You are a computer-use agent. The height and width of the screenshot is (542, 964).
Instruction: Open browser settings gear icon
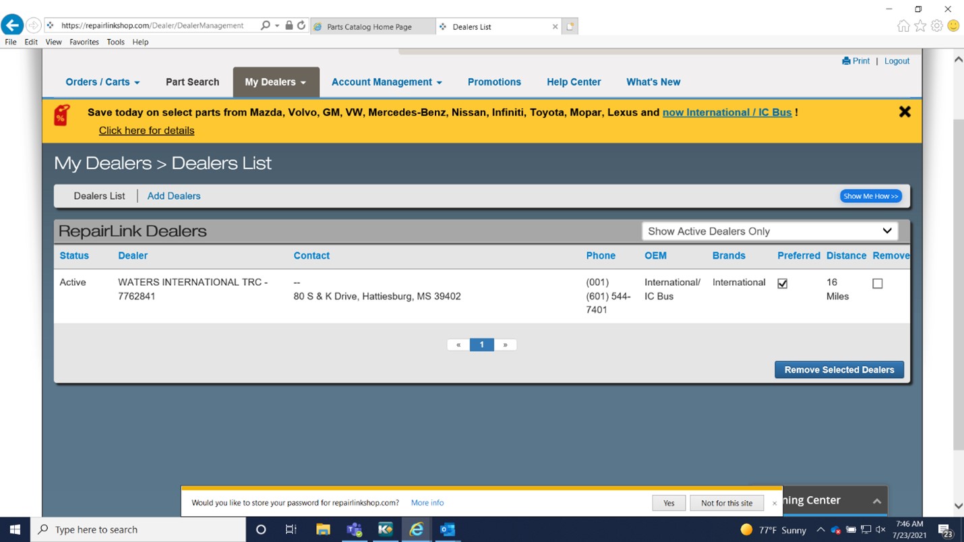(937, 26)
